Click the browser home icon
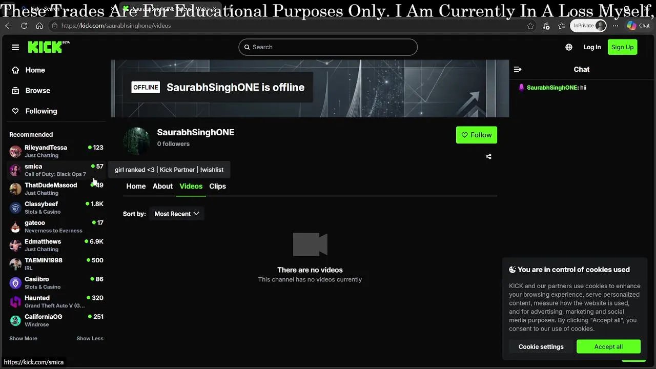The image size is (656, 369). 39,26
